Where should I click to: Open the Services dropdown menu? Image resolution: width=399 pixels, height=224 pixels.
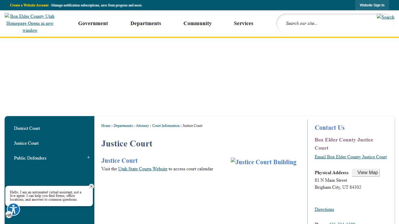click(x=243, y=23)
